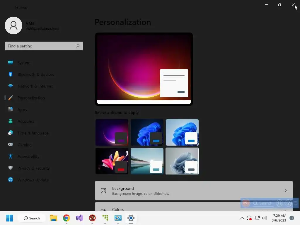The height and width of the screenshot is (225, 300).
Task: Click the VM6 user profile avatar
Action: pos(13,25)
